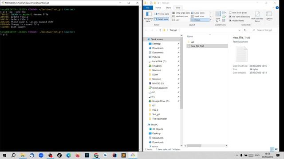Open address bar history dropdown
The height and width of the screenshot is (159, 284).
[239, 30]
